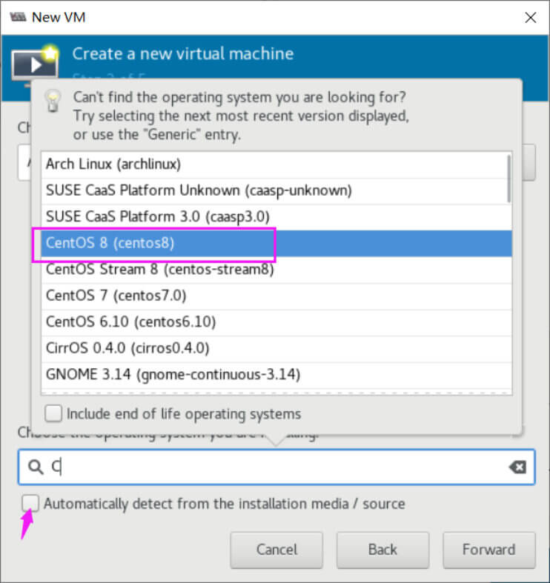
Task: Select CentOS 6.10 (centos6.10)
Action: [x=276, y=323]
